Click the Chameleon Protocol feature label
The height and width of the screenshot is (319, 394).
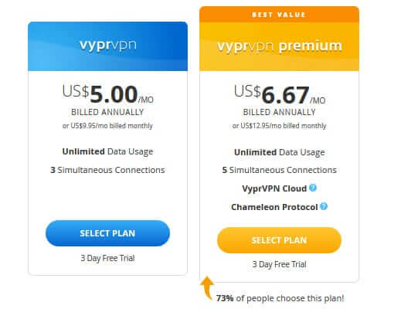(274, 207)
